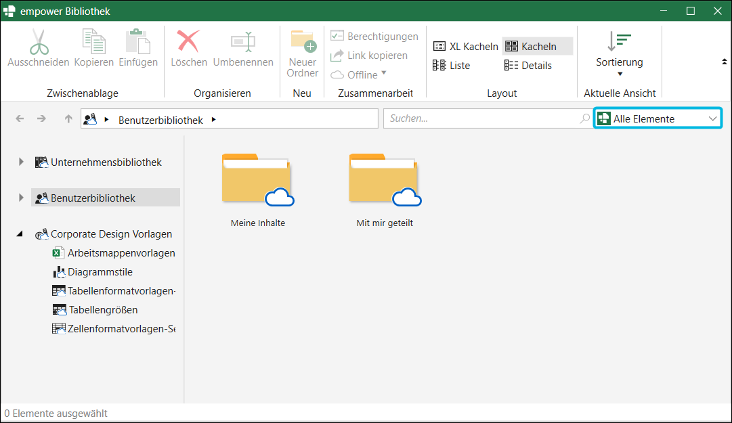This screenshot has height=423, width=732.
Task: Open the Sortierung dropdown
Action: (x=620, y=54)
